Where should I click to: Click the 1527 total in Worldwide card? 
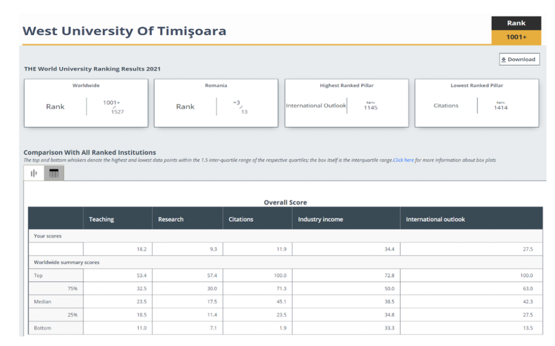click(x=117, y=112)
